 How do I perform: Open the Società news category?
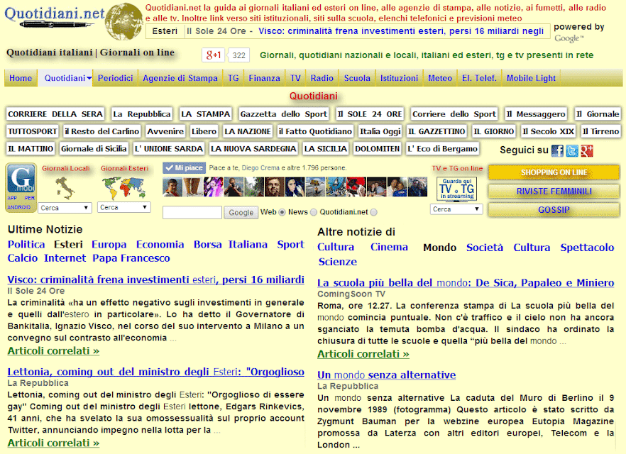[485, 248]
